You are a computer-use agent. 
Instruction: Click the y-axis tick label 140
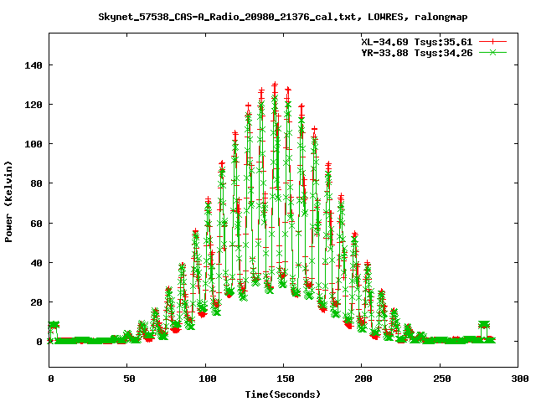tap(33, 65)
